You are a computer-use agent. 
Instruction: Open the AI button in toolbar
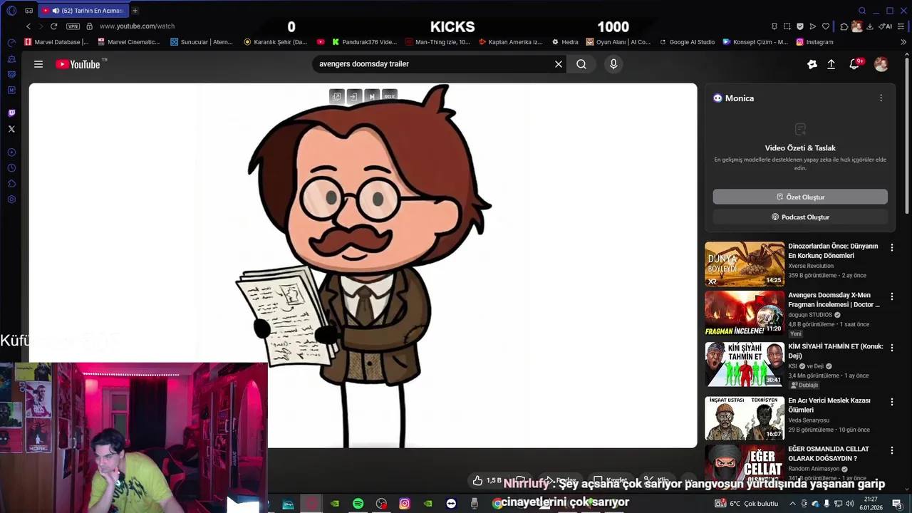(885, 26)
